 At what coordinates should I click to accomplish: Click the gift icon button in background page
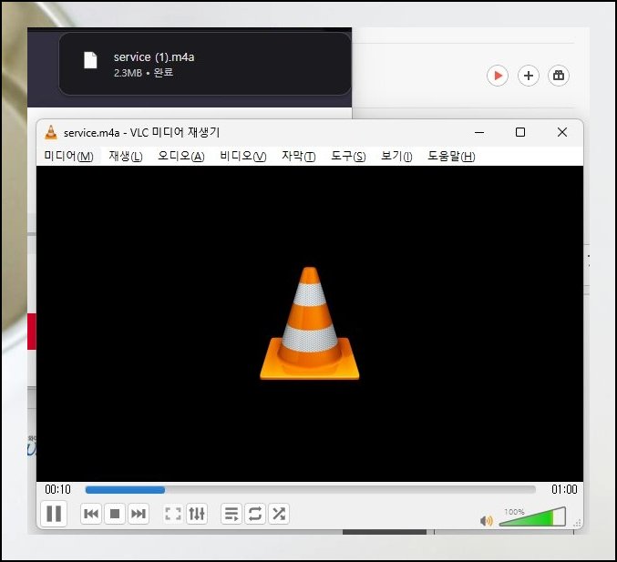(x=559, y=75)
